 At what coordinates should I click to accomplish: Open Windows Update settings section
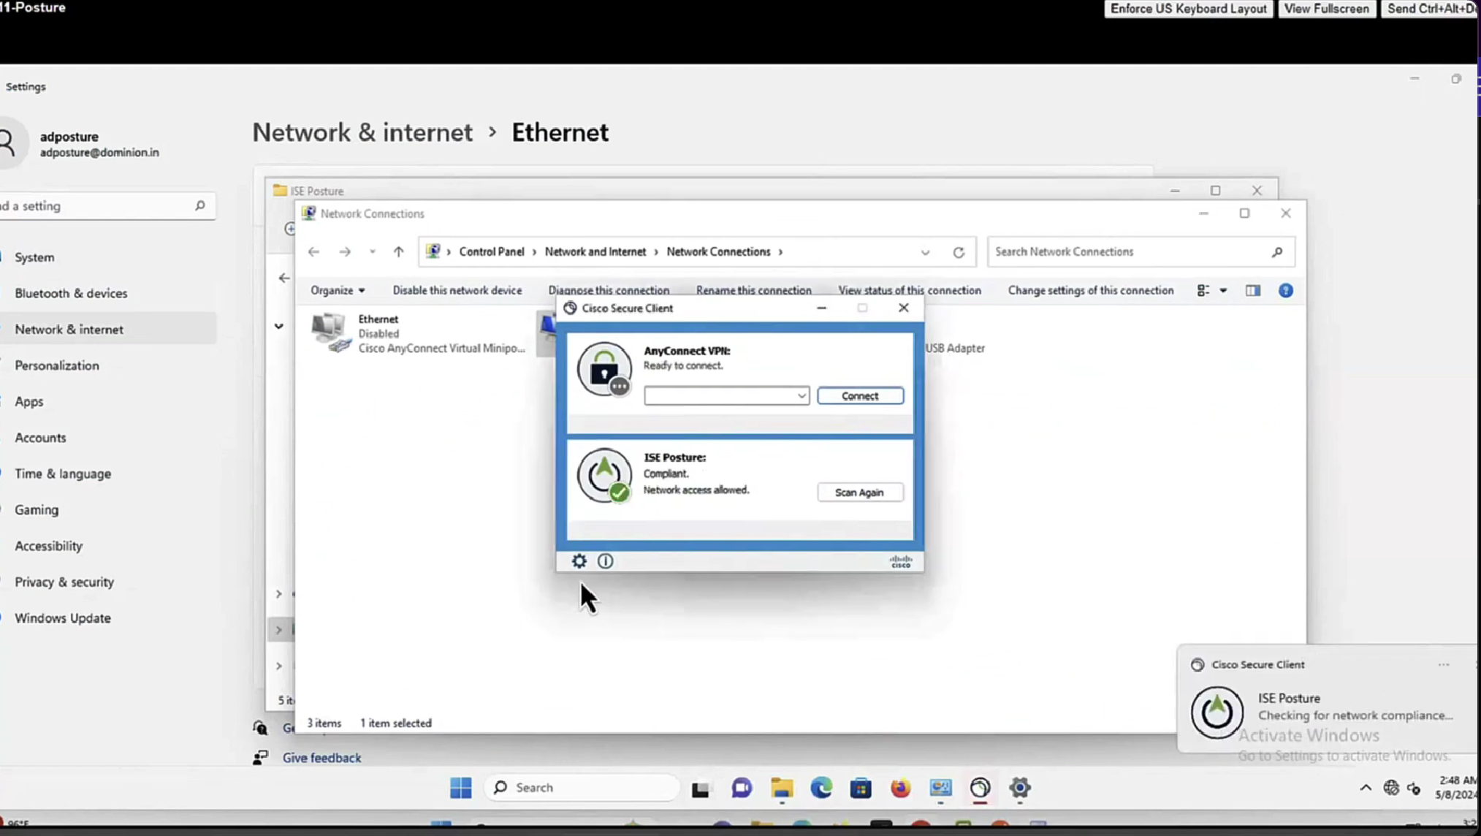pyautogui.click(x=63, y=618)
